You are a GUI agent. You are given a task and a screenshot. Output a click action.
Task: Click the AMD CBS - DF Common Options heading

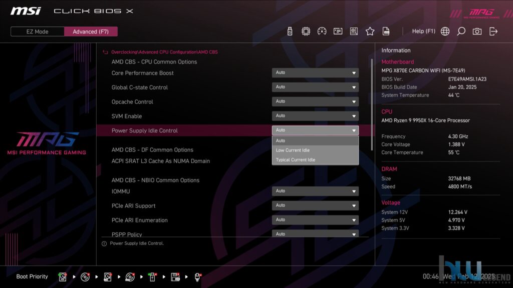(152, 150)
